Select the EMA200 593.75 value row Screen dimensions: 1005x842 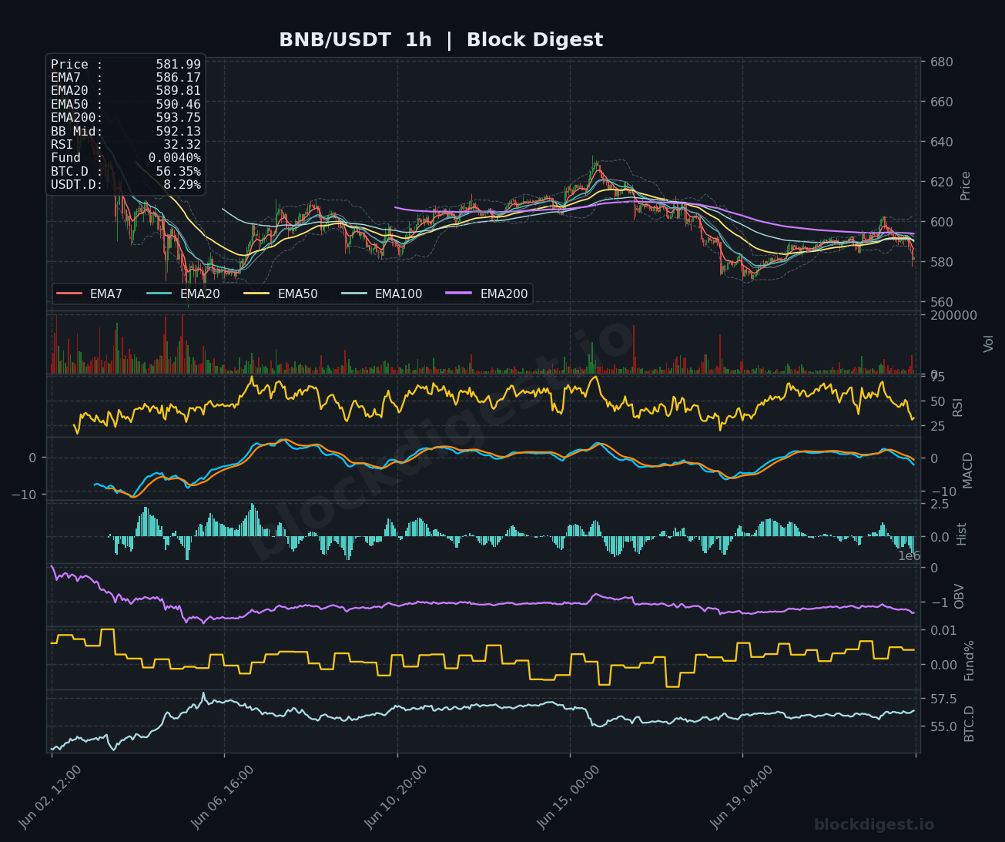[x=126, y=118]
